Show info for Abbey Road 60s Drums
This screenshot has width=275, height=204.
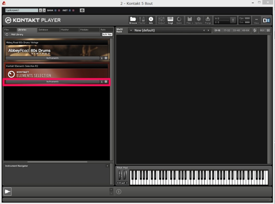102,58
